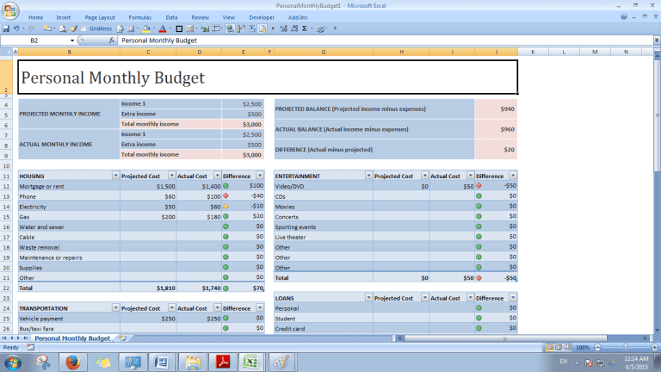Viewport: 661px width, 372px height.
Task: Click the Format Painter brush icon
Action: (74, 28)
